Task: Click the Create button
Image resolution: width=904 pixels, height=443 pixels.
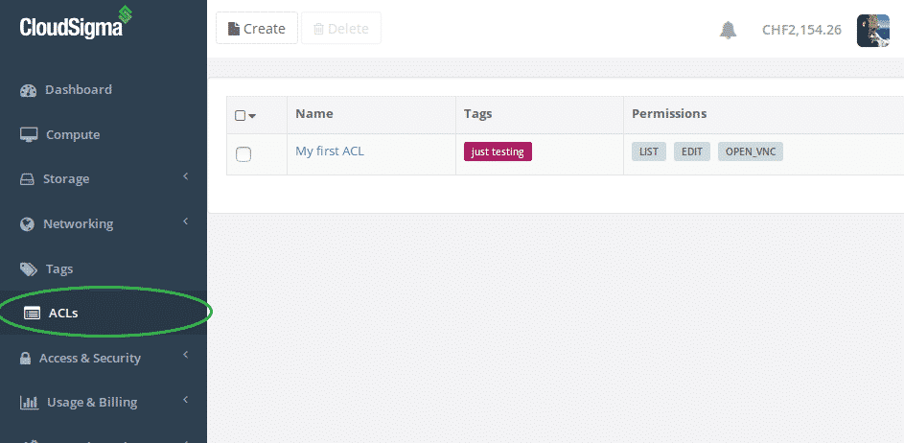Action: [257, 28]
